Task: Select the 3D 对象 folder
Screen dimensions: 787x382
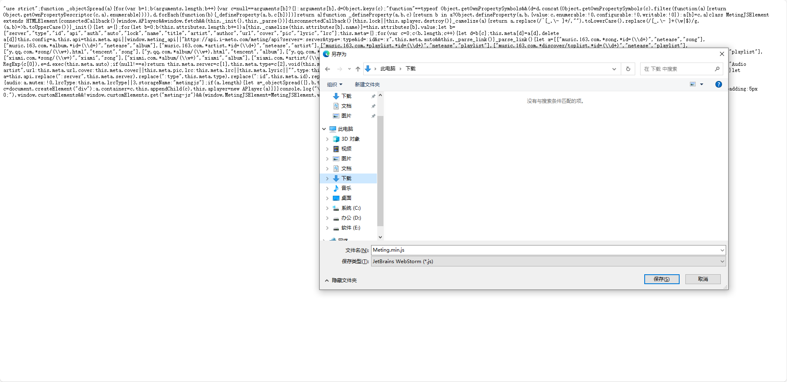Action: 350,139
